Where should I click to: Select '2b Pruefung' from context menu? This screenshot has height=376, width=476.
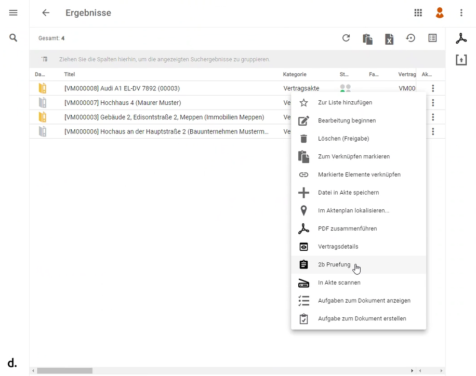pyautogui.click(x=334, y=265)
